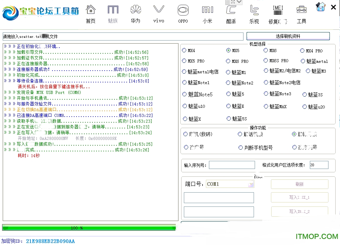
Task: Focus the scatter.txt file path field
Action: pos(123,36)
